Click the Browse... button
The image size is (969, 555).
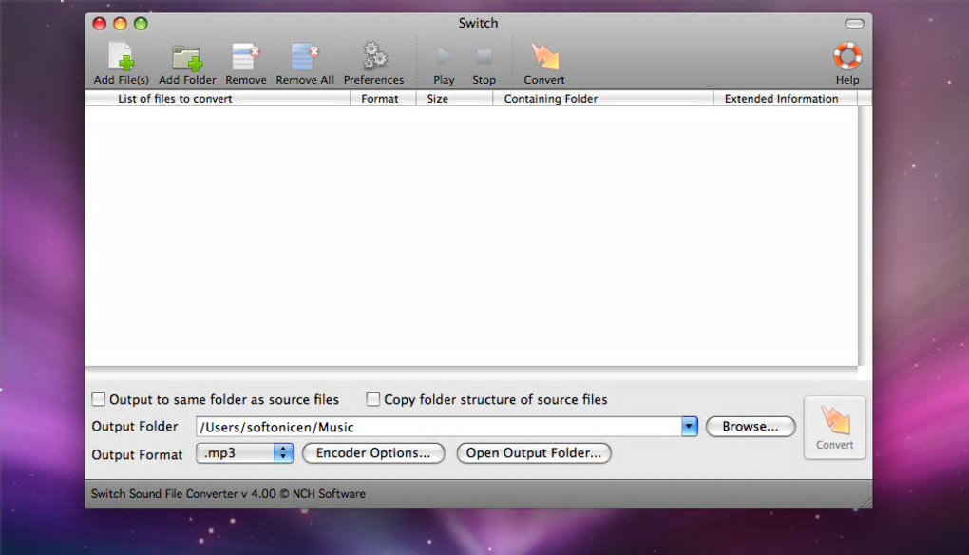(750, 427)
